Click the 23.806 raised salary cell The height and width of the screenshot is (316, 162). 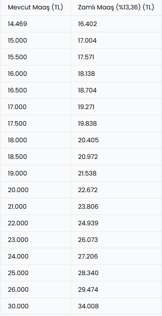116,206
